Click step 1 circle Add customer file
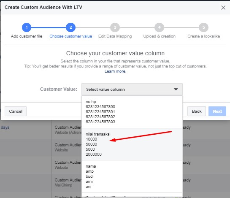 (27, 27)
